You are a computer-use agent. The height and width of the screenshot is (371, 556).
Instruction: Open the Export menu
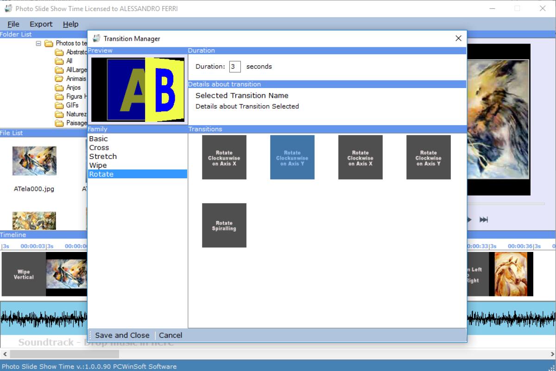[x=41, y=24]
